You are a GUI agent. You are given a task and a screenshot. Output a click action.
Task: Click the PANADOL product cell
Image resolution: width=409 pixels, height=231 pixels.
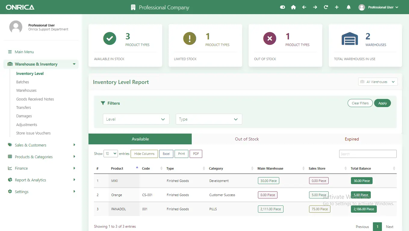(x=124, y=209)
